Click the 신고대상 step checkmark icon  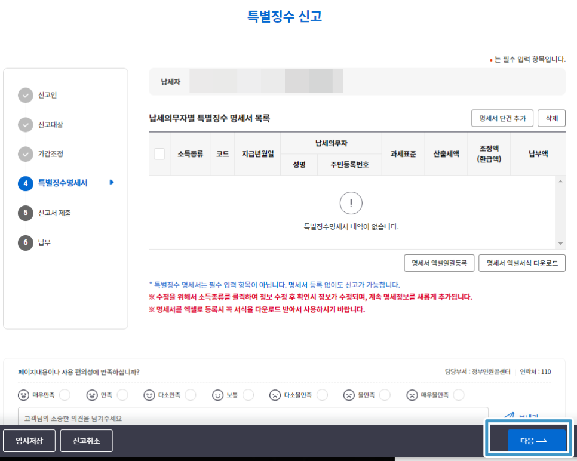point(26,125)
